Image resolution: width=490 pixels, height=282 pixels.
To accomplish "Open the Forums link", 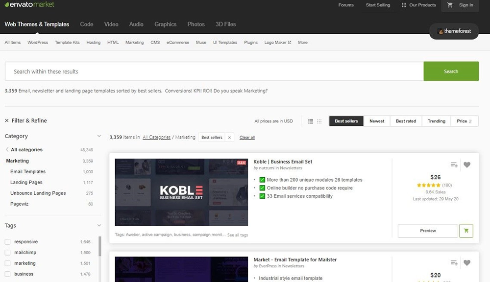I will (346, 5).
